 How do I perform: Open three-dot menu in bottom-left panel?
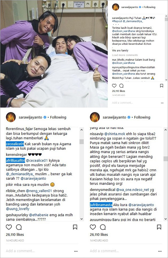click(76, 251)
